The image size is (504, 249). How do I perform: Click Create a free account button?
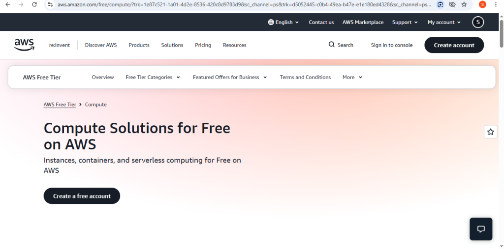(82, 196)
